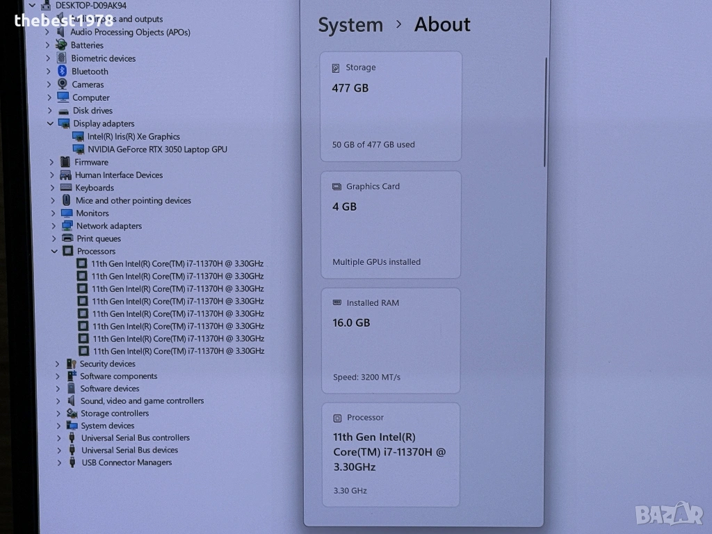
Task: Collapse the Display adapters node
Action: [50, 124]
